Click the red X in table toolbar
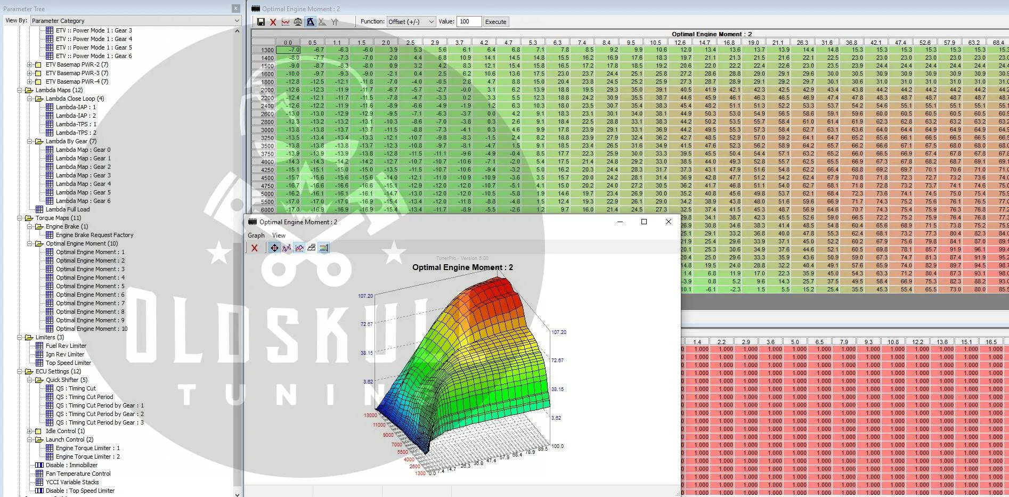Image resolution: width=1009 pixels, height=497 pixels. pyautogui.click(x=273, y=22)
